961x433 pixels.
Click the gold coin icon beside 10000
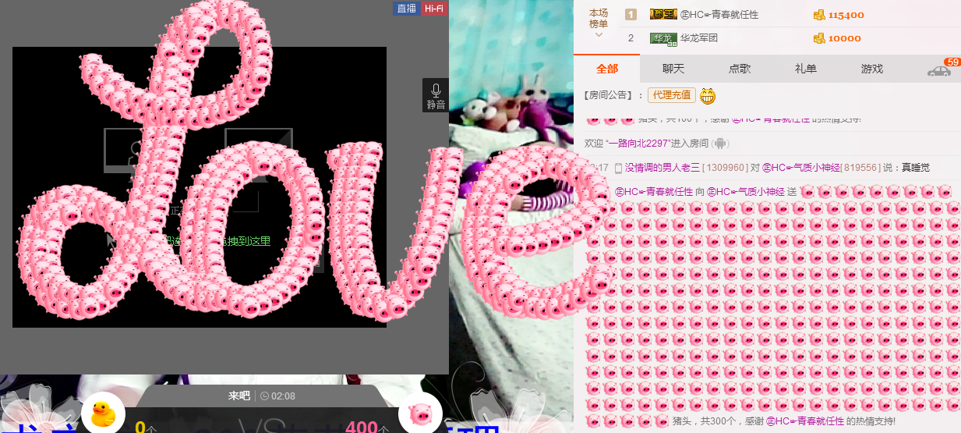pos(818,38)
